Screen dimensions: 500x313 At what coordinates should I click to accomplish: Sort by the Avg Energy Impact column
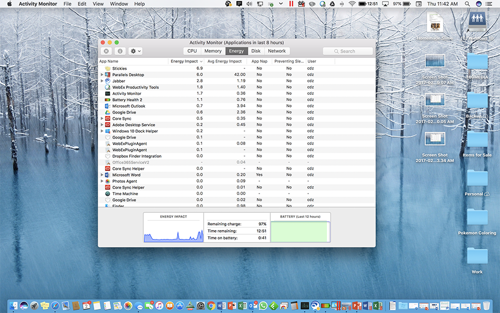pyautogui.click(x=226, y=62)
